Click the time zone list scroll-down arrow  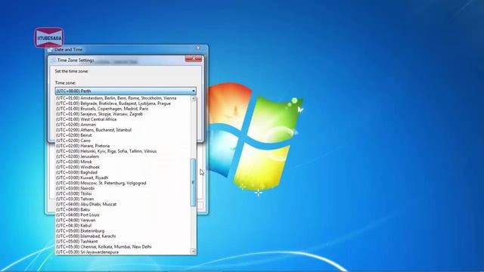click(194, 252)
